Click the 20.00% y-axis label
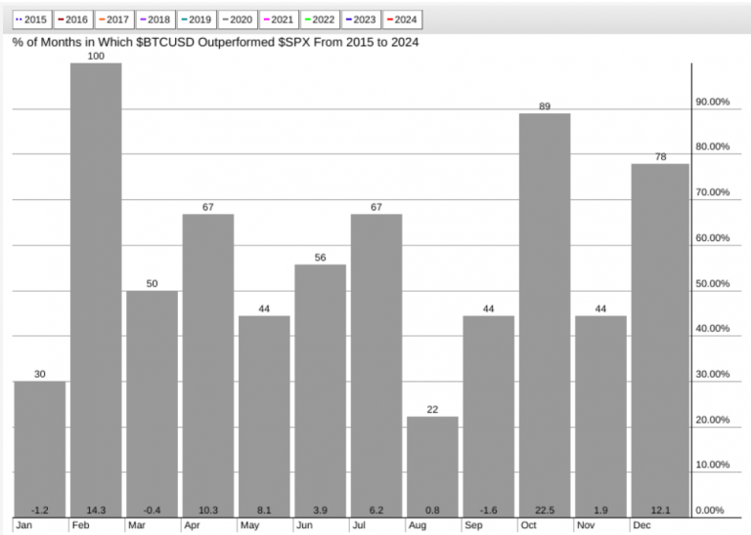The image size is (751, 535). pos(712,420)
